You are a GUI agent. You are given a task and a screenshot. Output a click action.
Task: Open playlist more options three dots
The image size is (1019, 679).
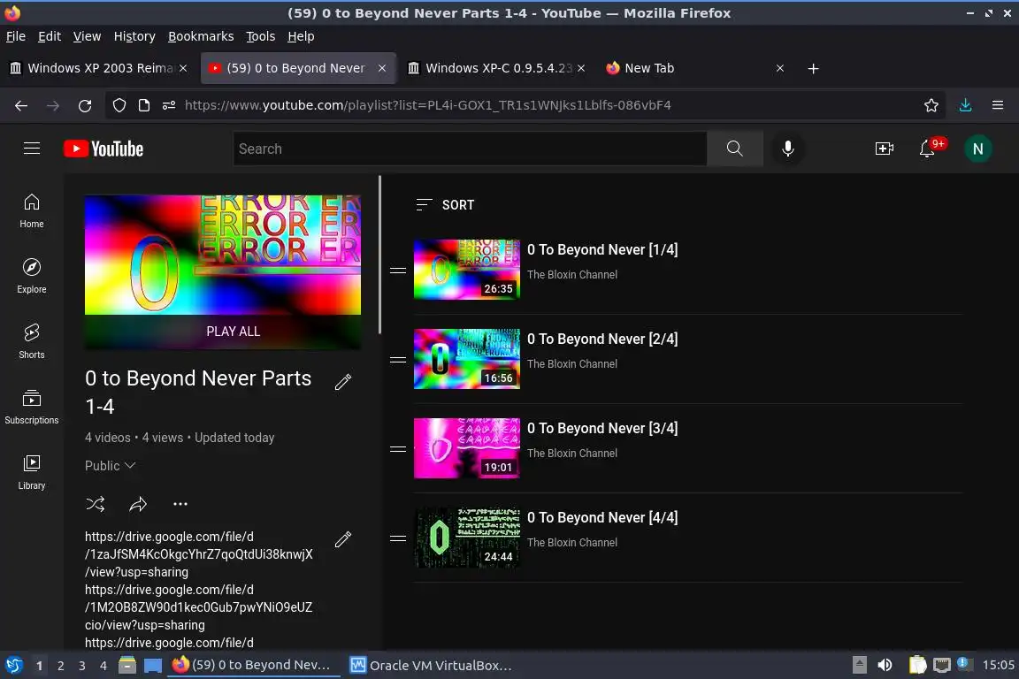click(180, 504)
